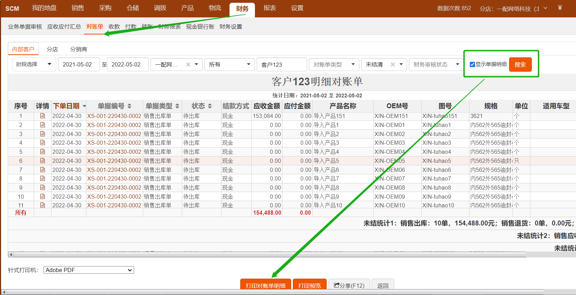Expand the 时段选择 dropdown
576x295 pixels.
click(x=34, y=64)
